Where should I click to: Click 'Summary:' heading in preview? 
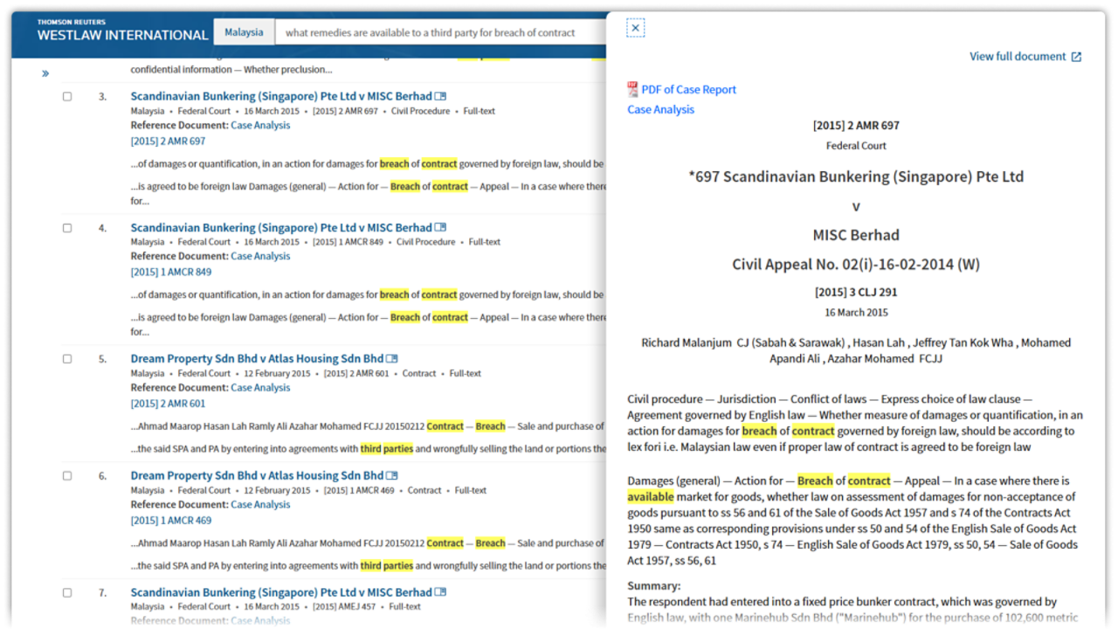click(x=653, y=585)
